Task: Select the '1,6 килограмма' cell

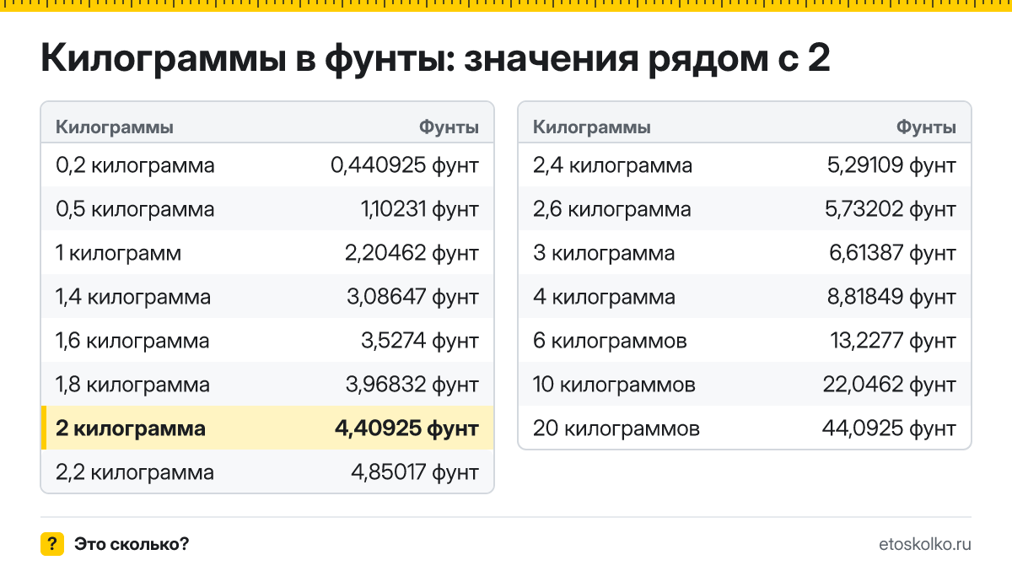Action: click(132, 341)
